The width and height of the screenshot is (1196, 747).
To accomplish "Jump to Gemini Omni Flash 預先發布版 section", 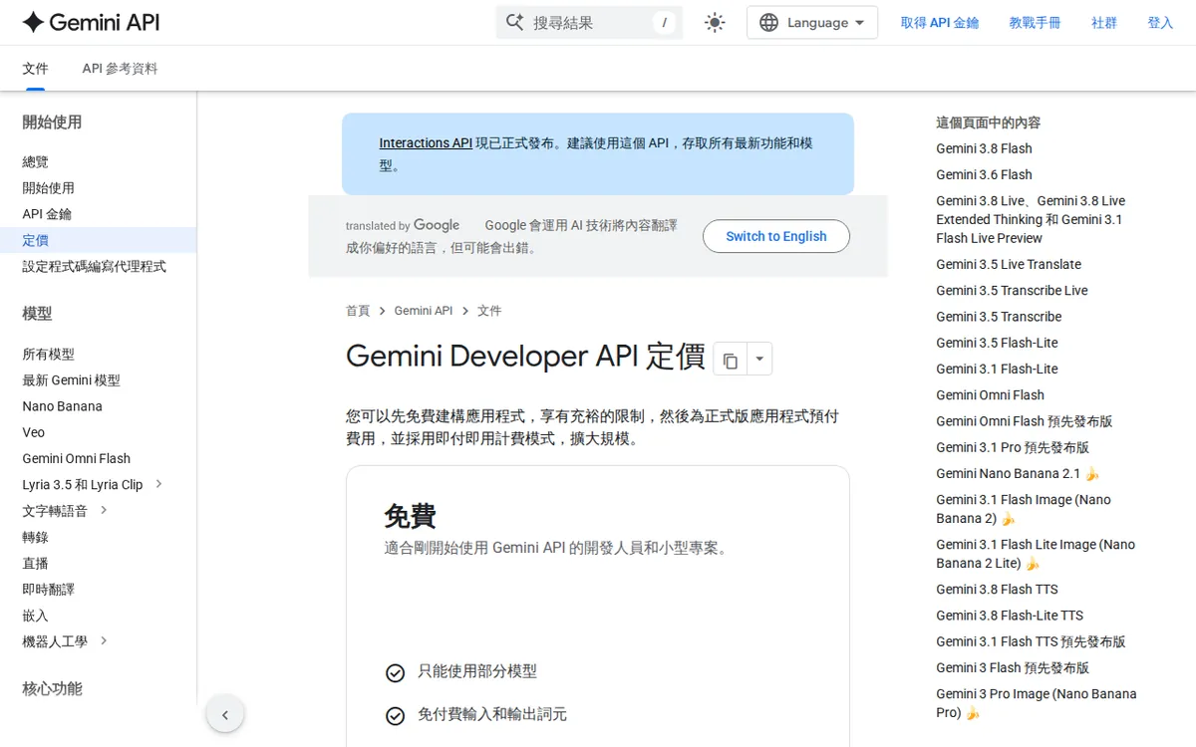I will point(1024,421).
